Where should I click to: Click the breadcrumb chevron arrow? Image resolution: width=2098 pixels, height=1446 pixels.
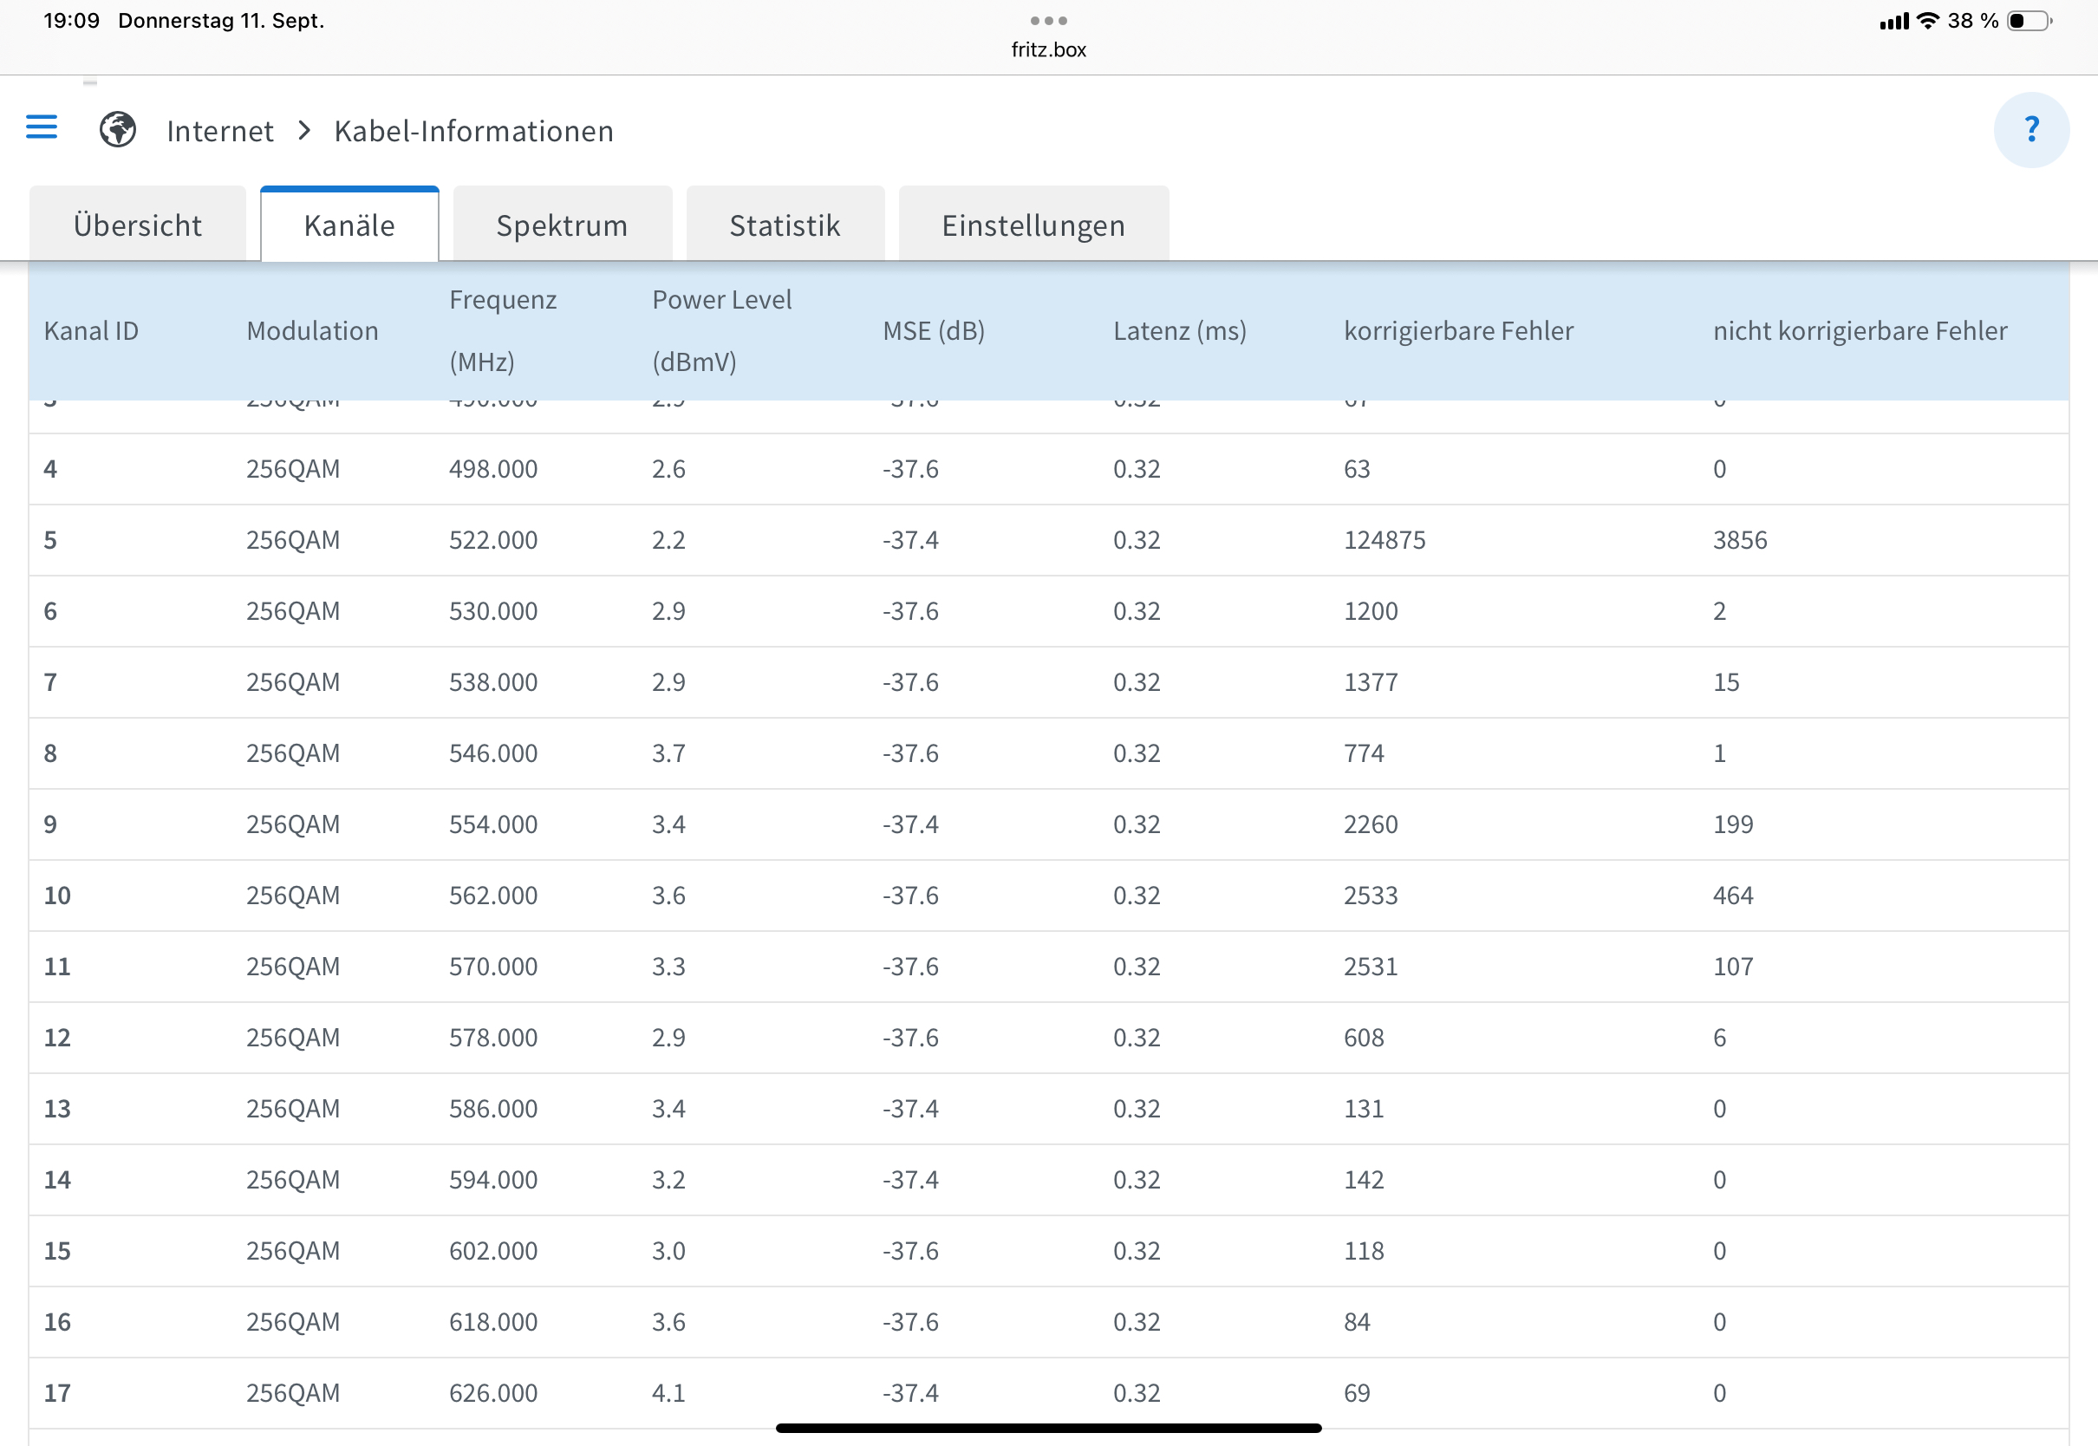point(304,130)
